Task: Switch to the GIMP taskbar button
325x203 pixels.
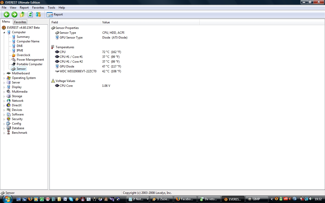Action: click(257, 199)
